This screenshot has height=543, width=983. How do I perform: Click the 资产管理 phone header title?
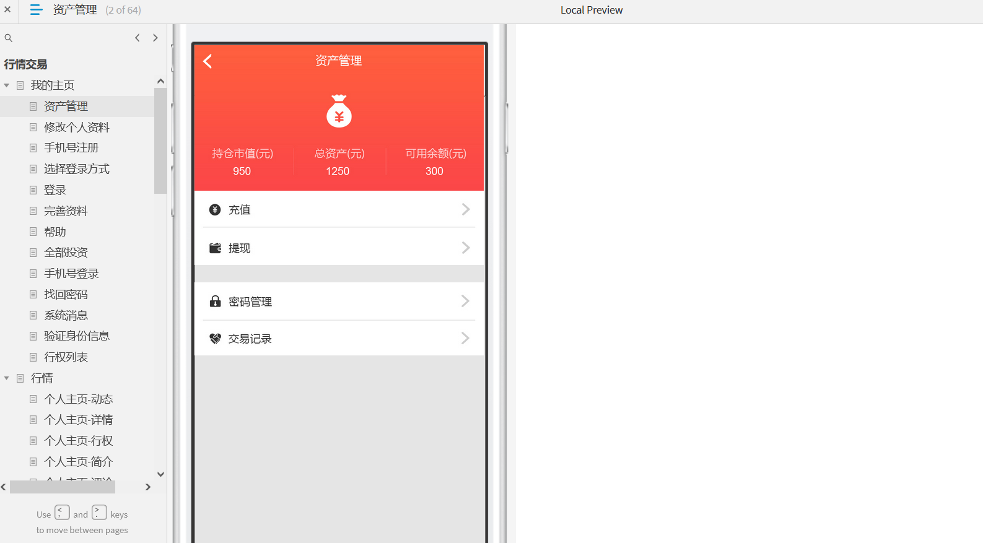tap(339, 61)
